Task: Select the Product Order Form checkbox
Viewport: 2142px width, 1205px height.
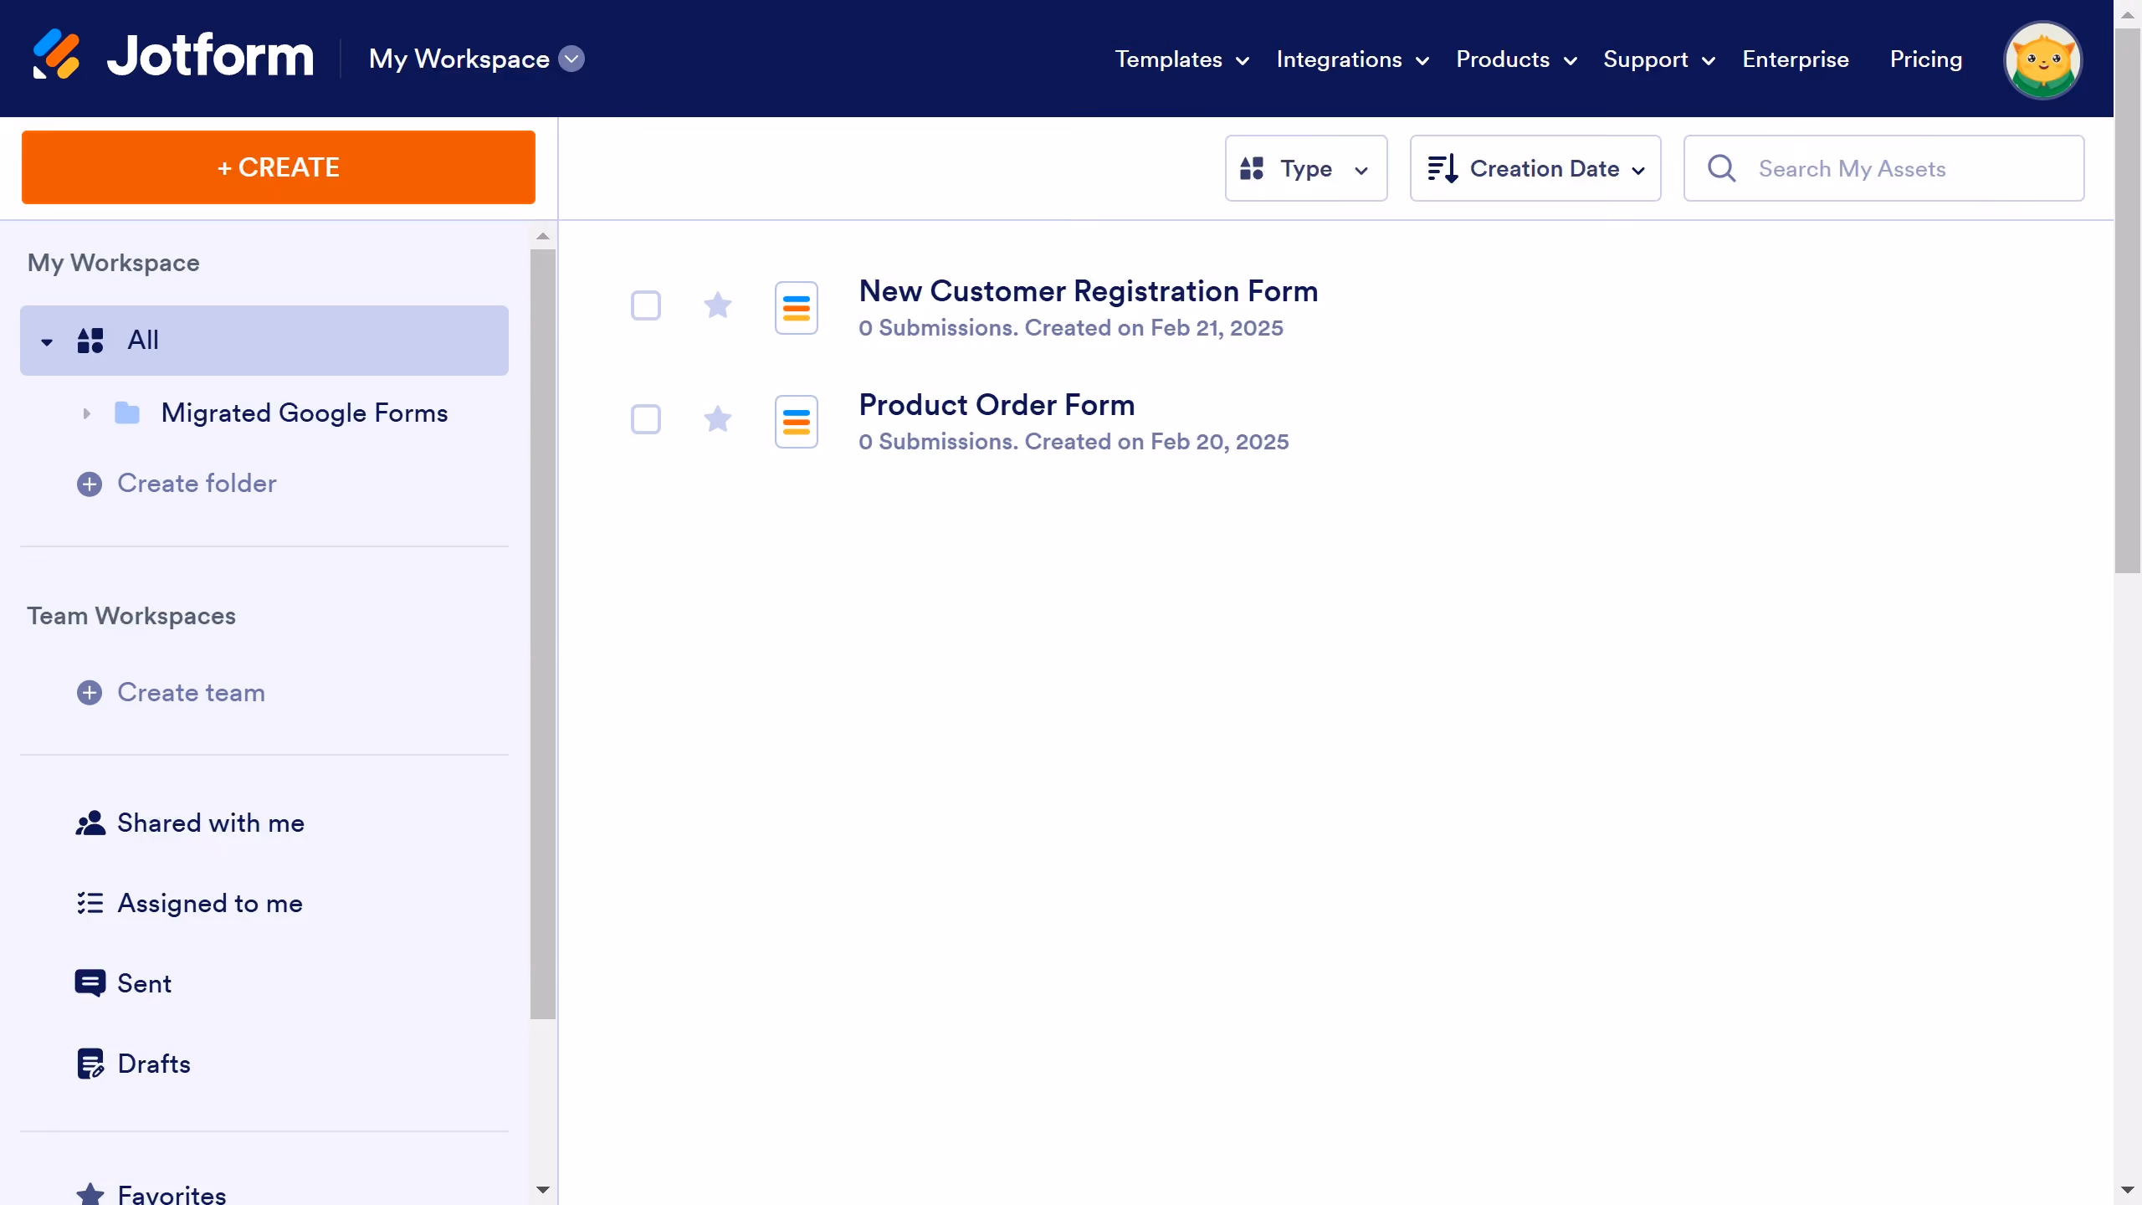Action: [645, 419]
